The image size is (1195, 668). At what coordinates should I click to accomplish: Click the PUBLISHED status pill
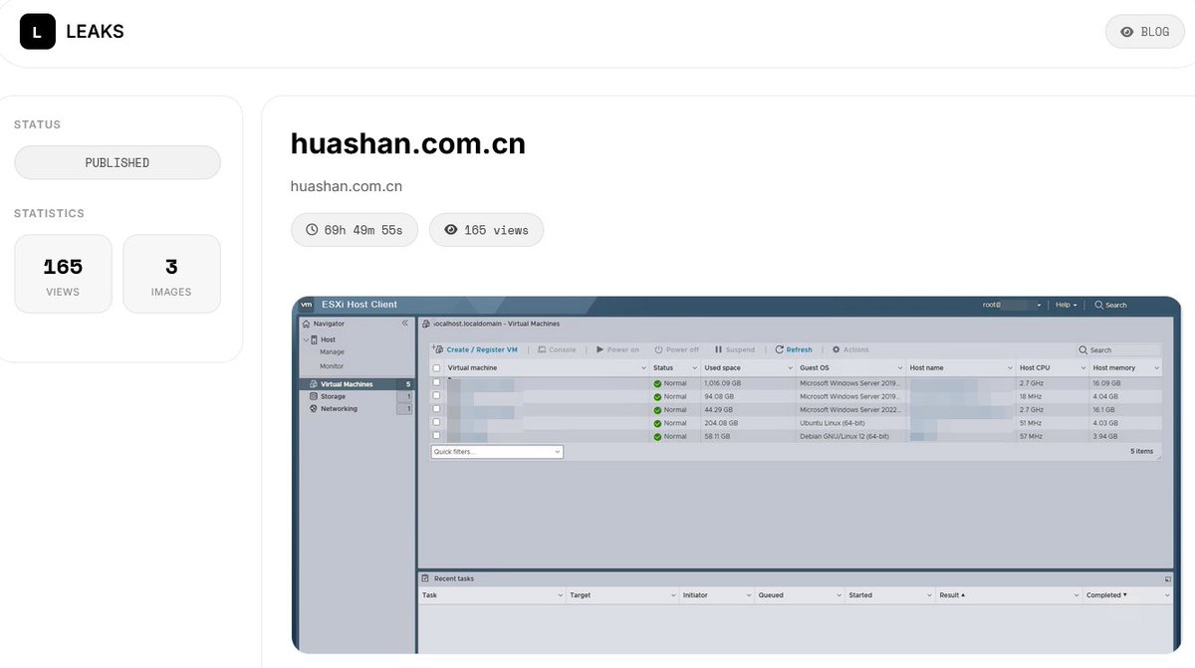click(118, 162)
